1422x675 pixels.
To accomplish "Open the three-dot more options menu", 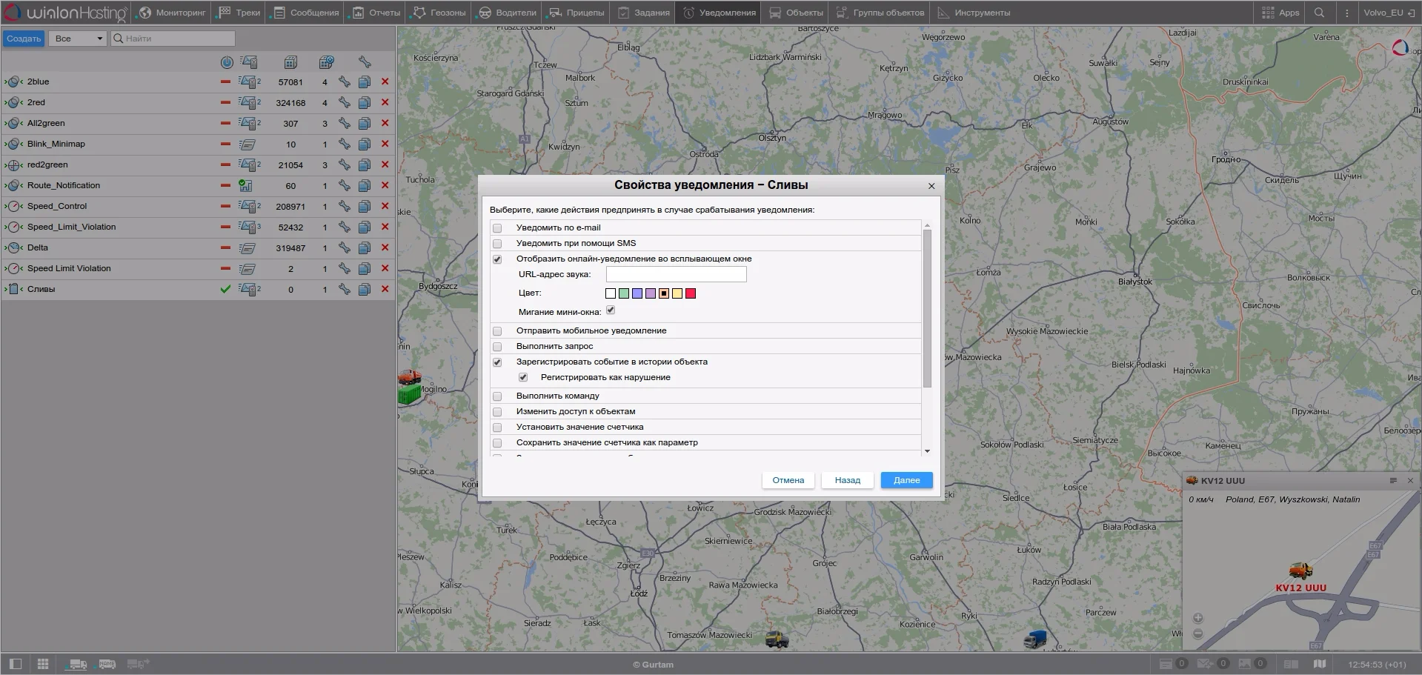I will (1346, 13).
